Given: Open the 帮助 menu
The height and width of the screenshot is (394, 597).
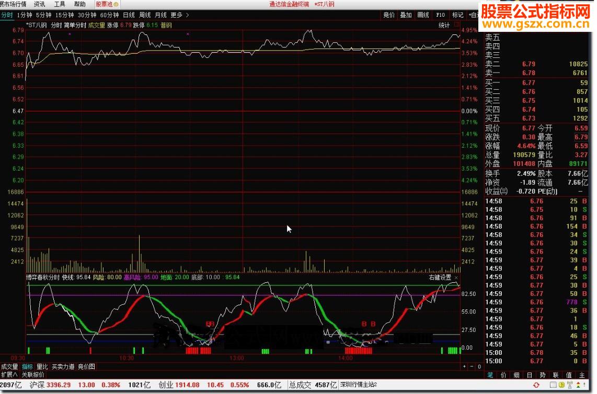Looking at the screenshot, I should coord(79,4).
